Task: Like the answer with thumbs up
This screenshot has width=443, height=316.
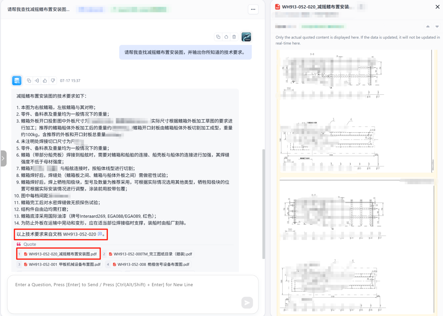Action: 45,81
